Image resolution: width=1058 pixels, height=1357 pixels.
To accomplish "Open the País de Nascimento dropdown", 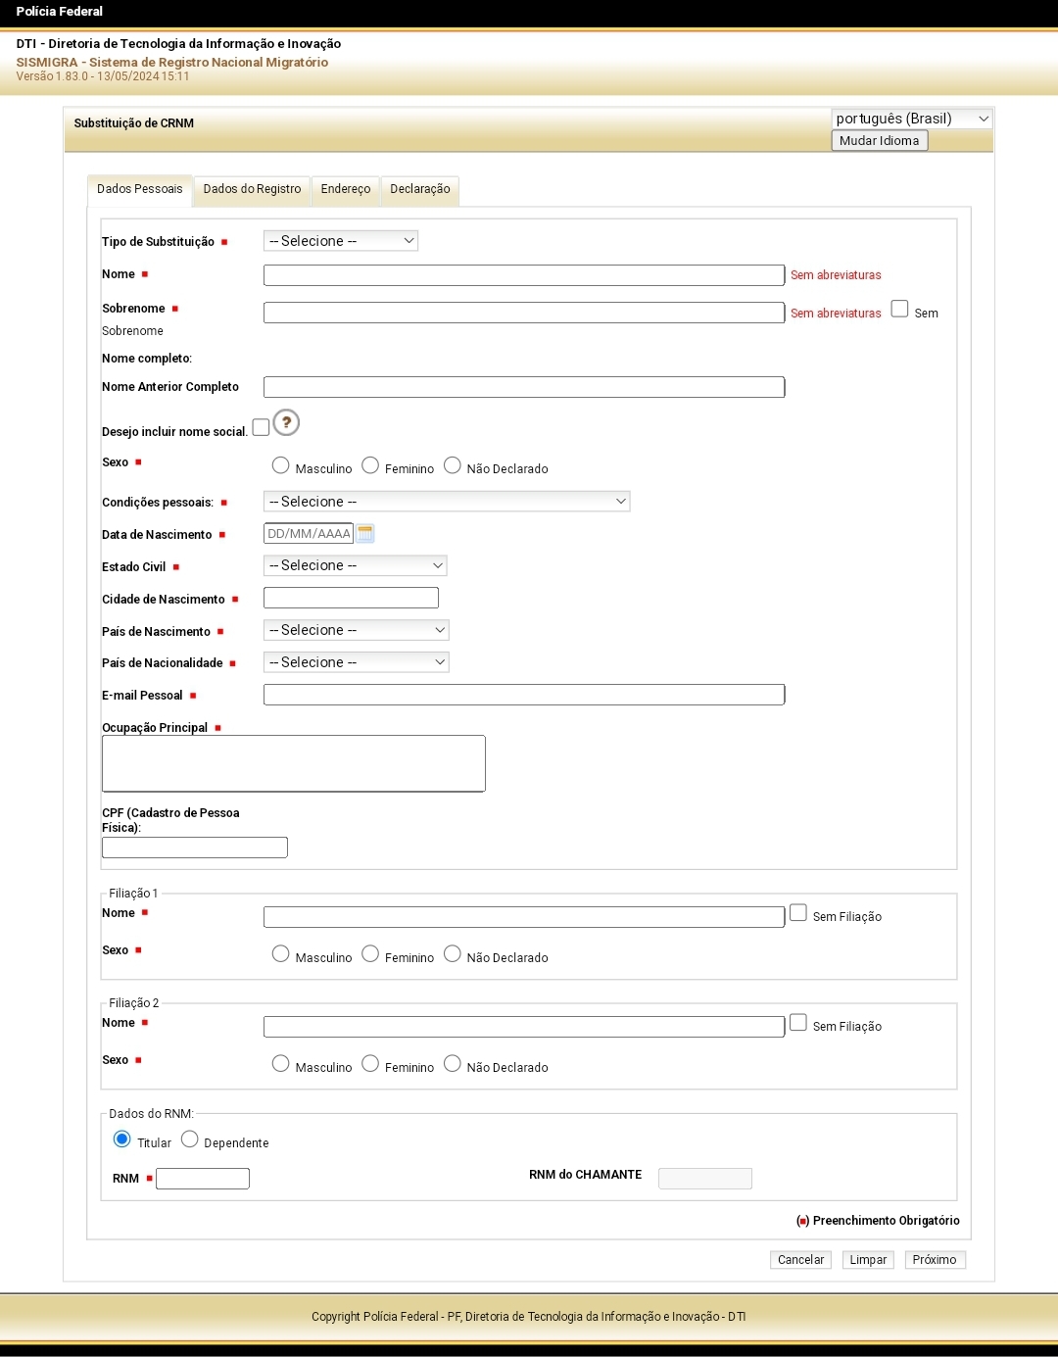I will click(356, 630).
